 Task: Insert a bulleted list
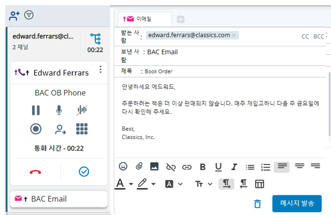250,167
